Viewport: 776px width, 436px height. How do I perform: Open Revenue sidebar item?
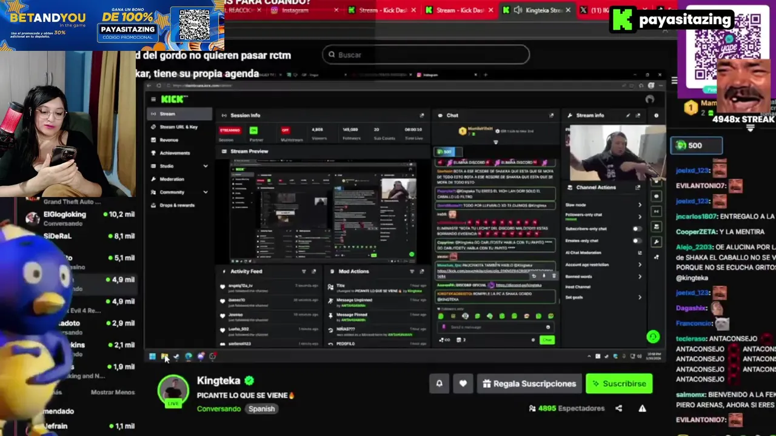[180, 140]
